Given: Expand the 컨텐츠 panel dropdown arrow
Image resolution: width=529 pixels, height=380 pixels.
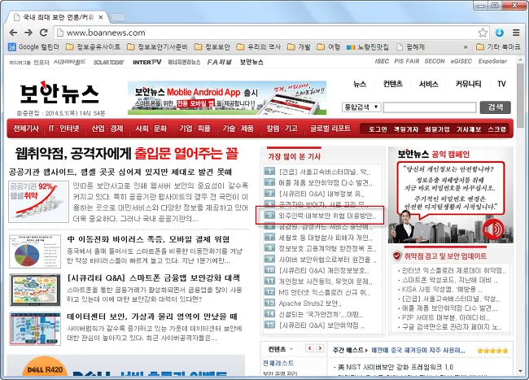Looking at the screenshot, I should click(x=291, y=349).
